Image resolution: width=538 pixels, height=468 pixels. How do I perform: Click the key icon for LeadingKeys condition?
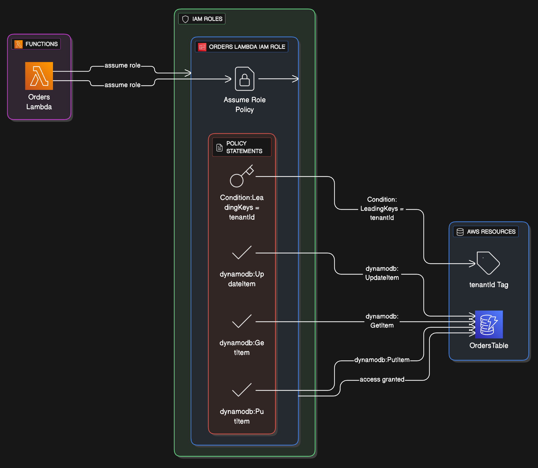[x=242, y=176]
